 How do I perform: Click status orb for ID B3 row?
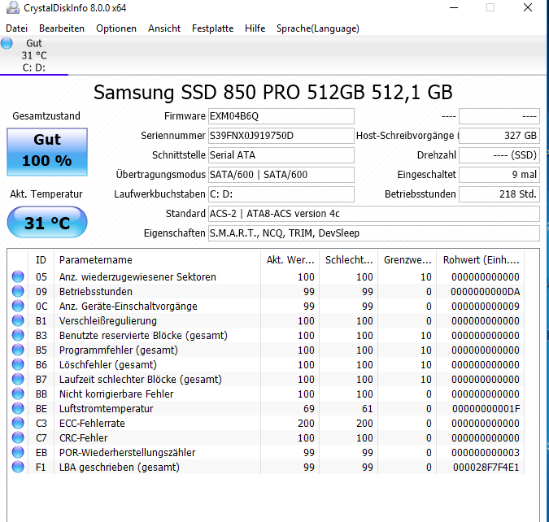coord(18,335)
